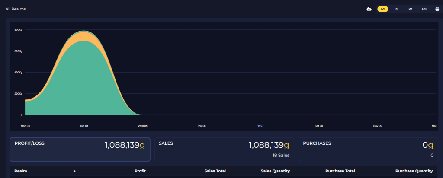Click the cloud sync status icon

pos(369,9)
